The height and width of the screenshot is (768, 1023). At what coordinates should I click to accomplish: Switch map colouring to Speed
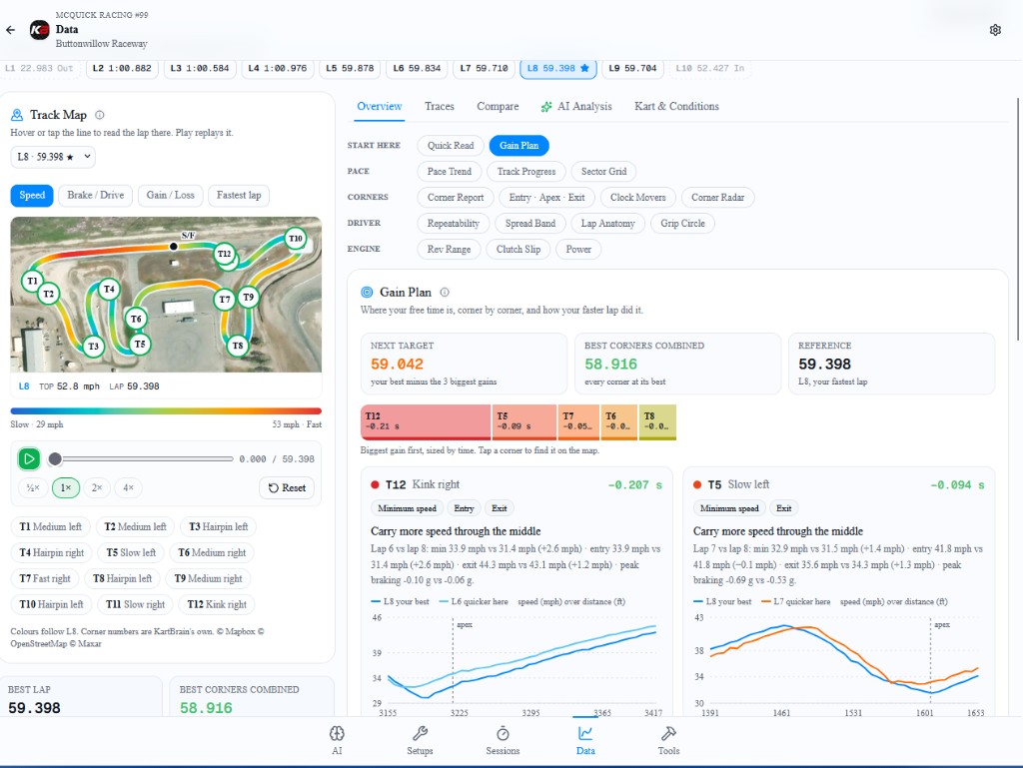32,195
